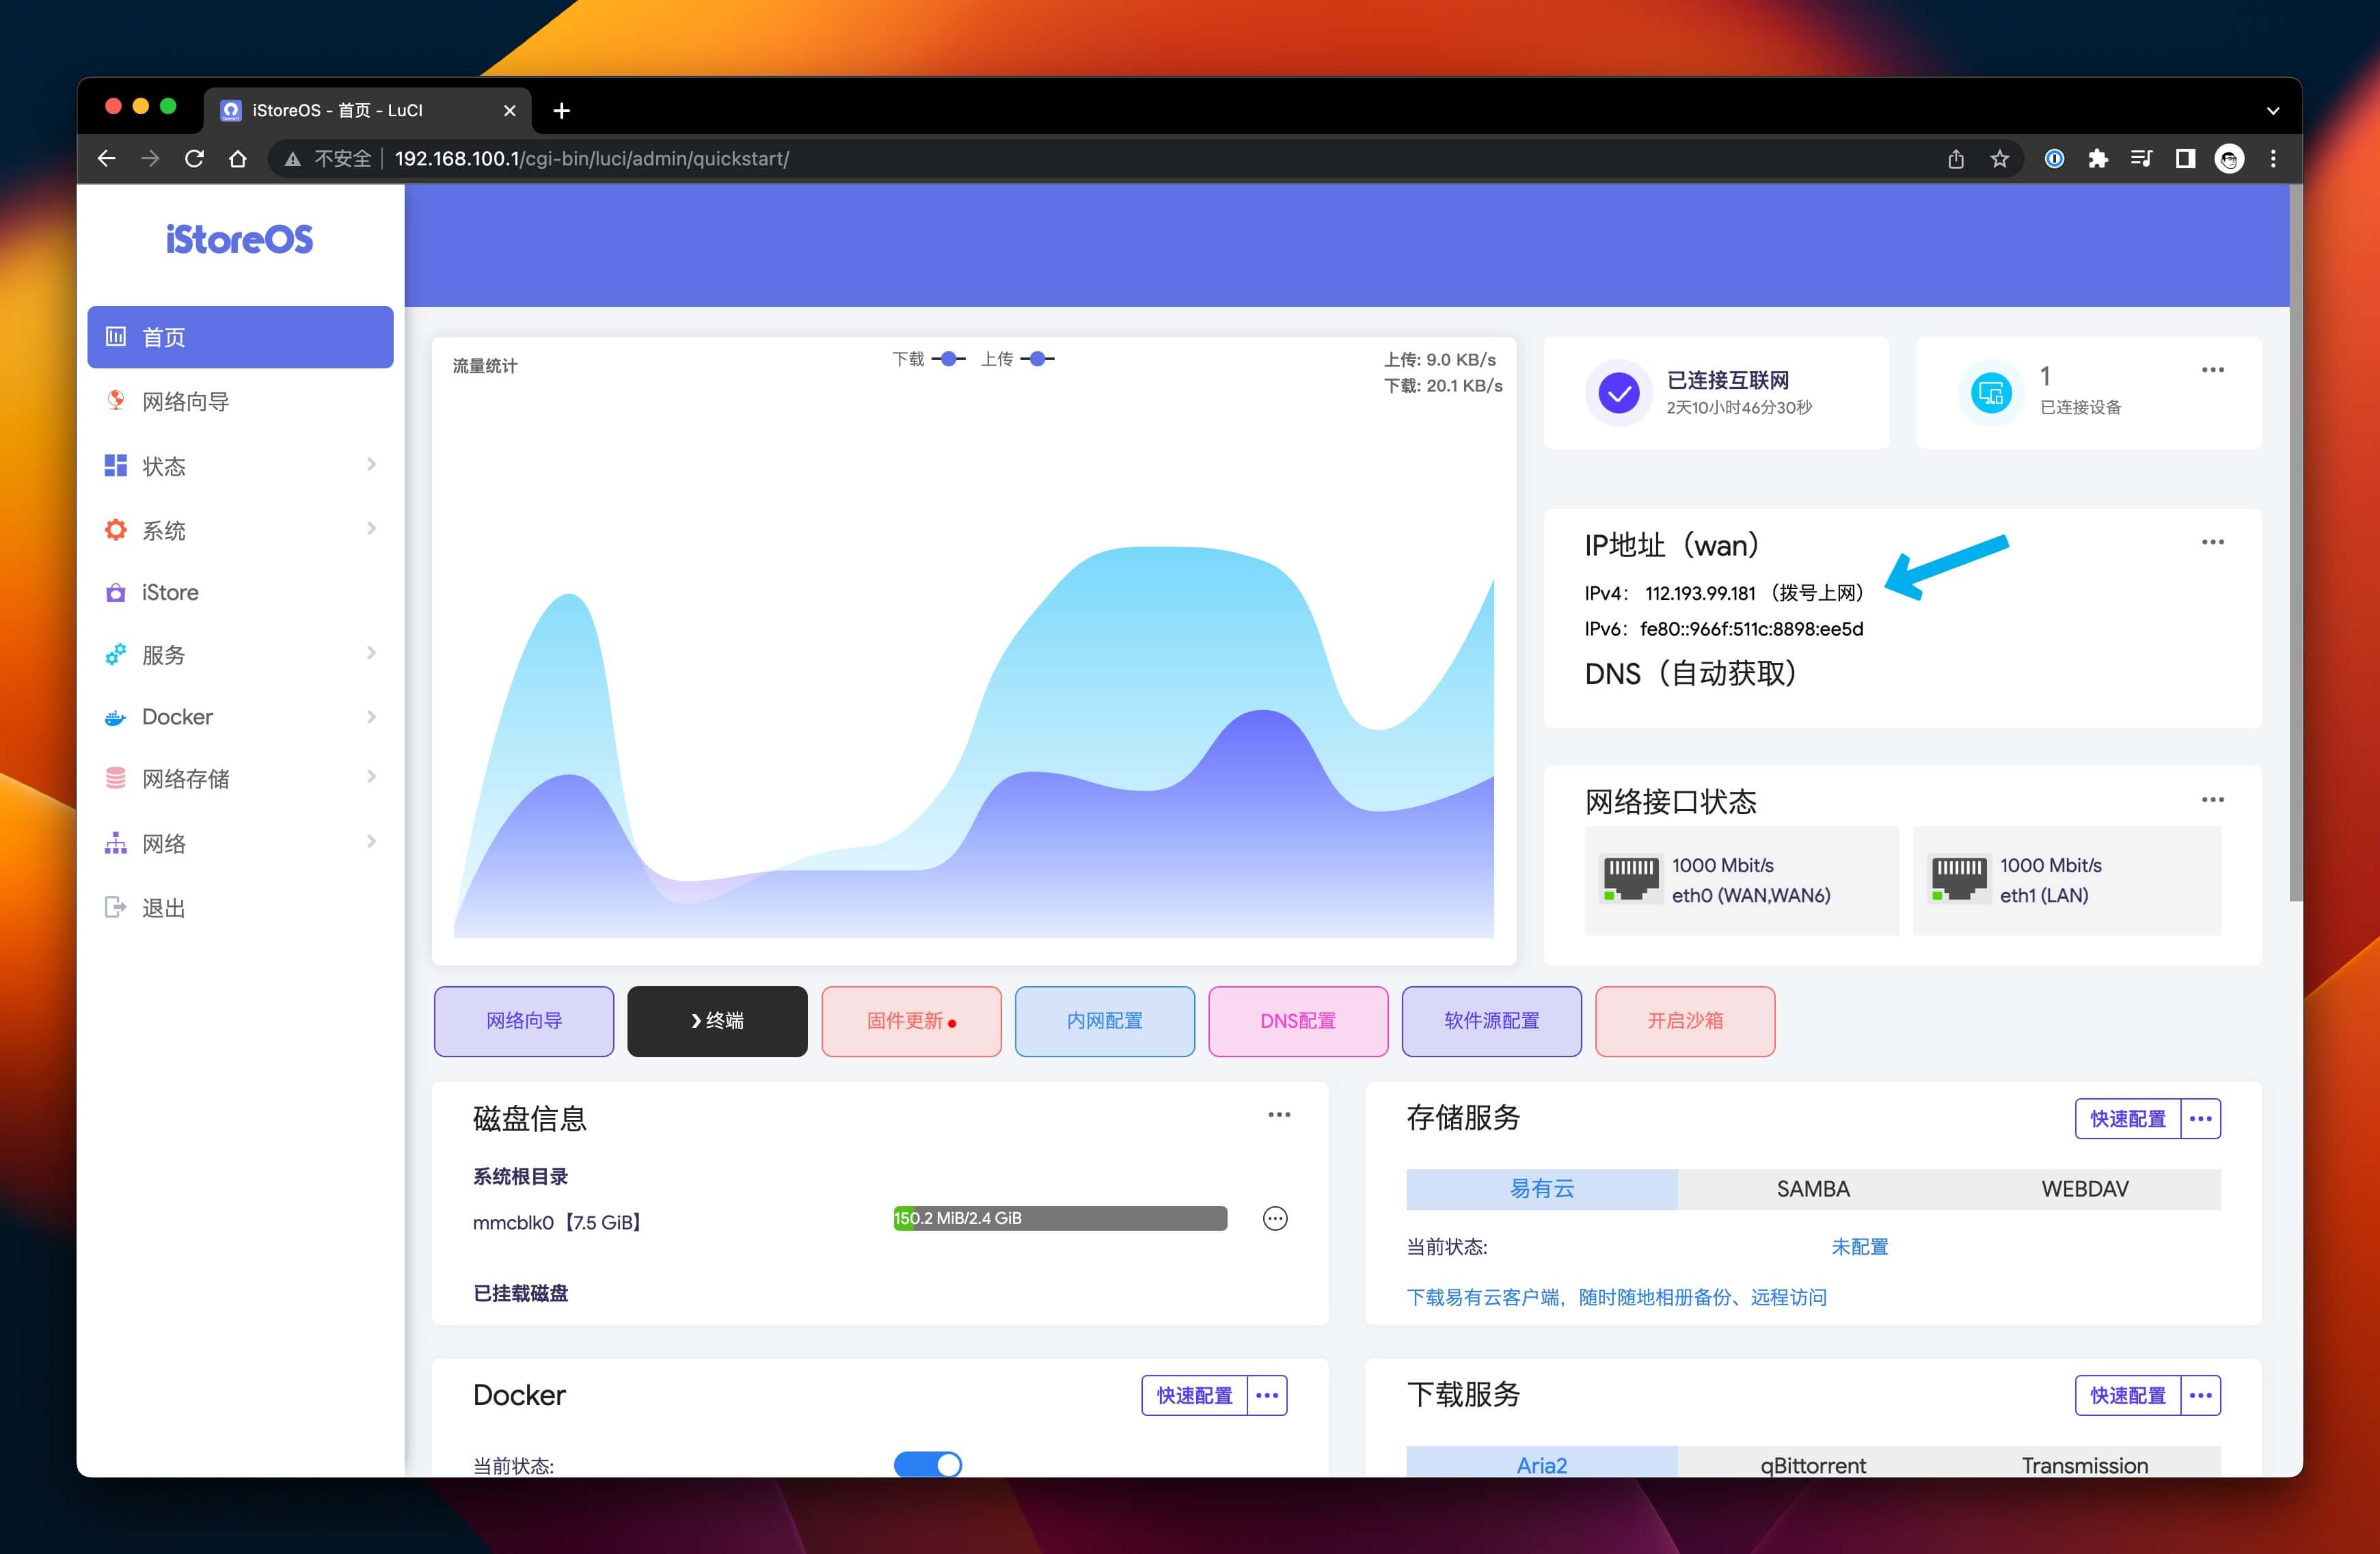Open the 存储服务 more options dots

click(2200, 1118)
